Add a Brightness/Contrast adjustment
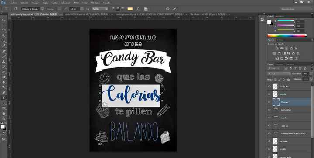This screenshot has height=158, width=314. click(x=277, y=48)
